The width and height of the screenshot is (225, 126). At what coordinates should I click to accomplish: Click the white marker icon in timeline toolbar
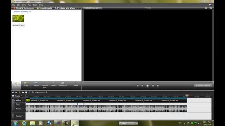click(x=26, y=92)
